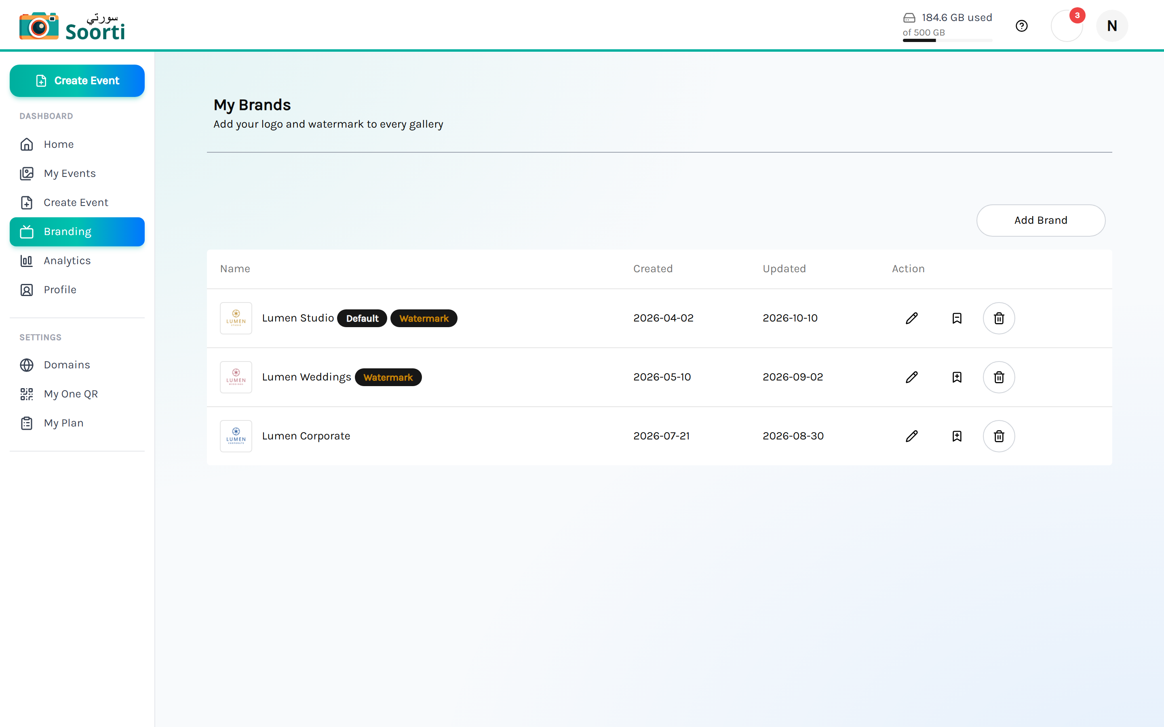Viewport: 1164px width, 727px height.
Task: Click the Default badge on Lumen Studio
Action: tap(362, 318)
